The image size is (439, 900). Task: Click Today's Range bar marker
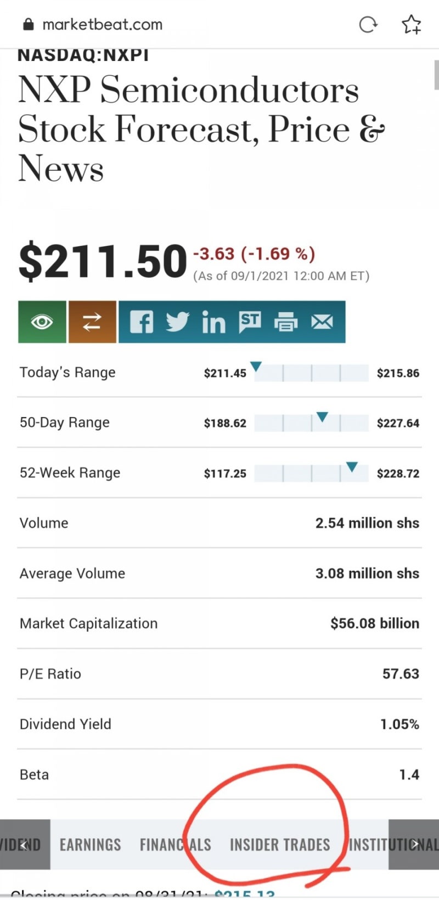256,367
